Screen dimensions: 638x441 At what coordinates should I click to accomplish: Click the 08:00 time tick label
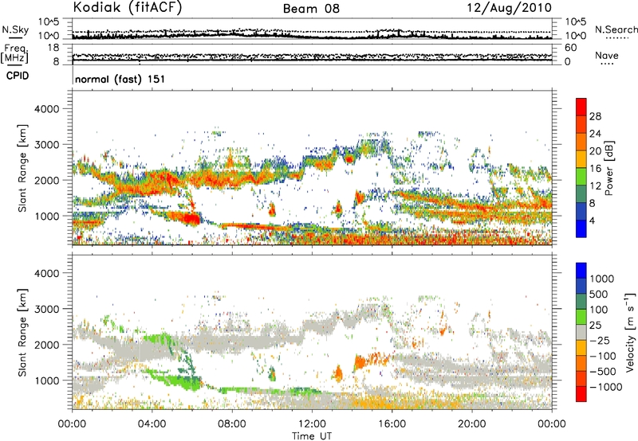(x=232, y=424)
